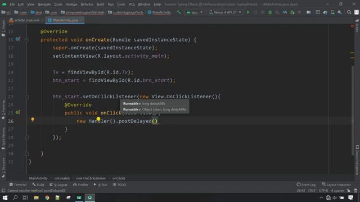
Task: Open the Event Log panel
Action: [306, 185]
